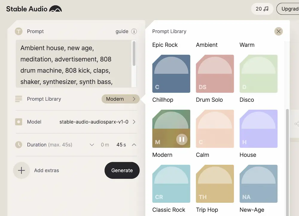Click the Warm preset label
This screenshot has height=216, width=299.
coord(247,45)
